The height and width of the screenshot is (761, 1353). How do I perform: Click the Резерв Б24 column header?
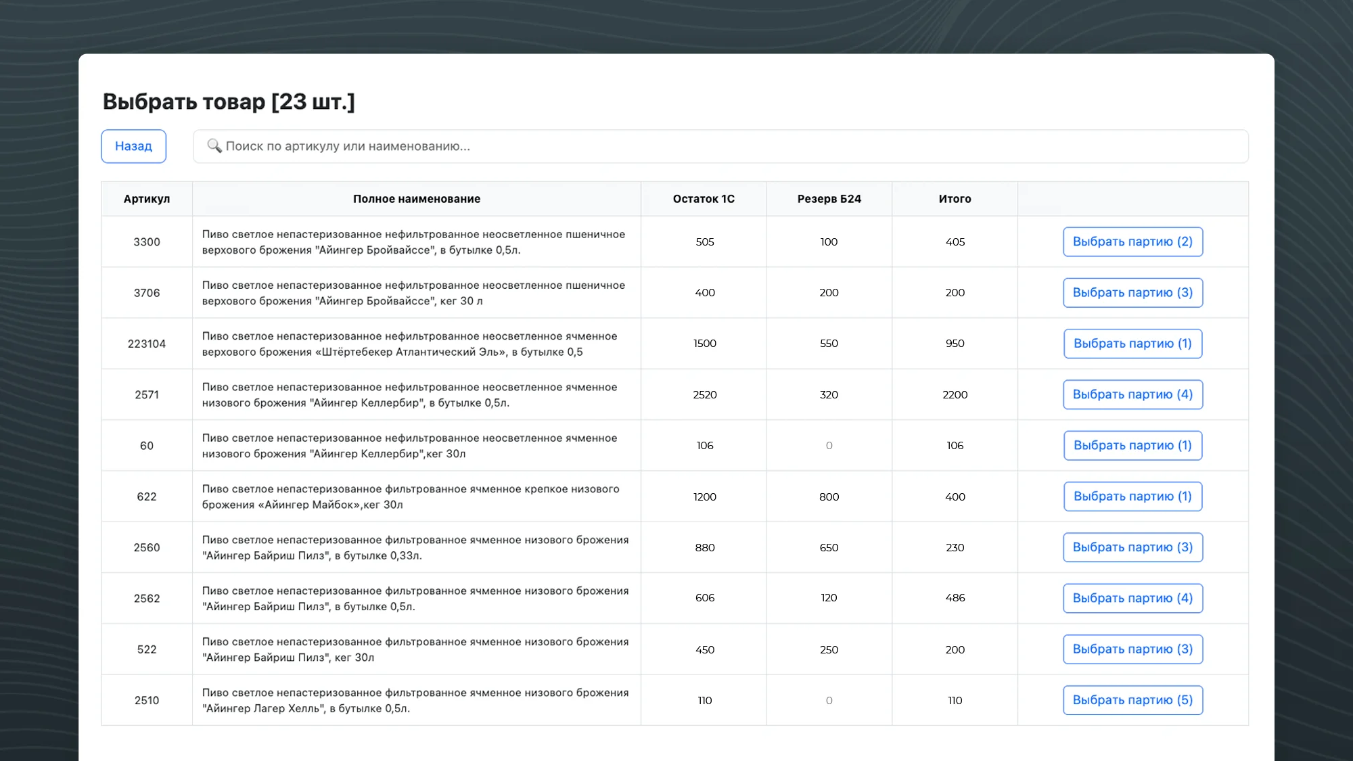(x=829, y=199)
